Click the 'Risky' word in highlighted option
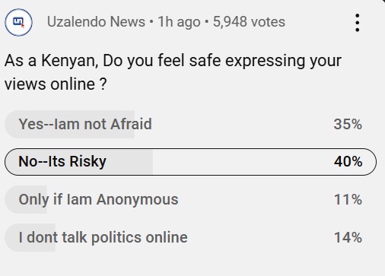Screen dimensions: 385x276 (x=87, y=162)
